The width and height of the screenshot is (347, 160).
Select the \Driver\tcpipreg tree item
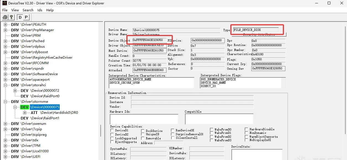click(34, 135)
